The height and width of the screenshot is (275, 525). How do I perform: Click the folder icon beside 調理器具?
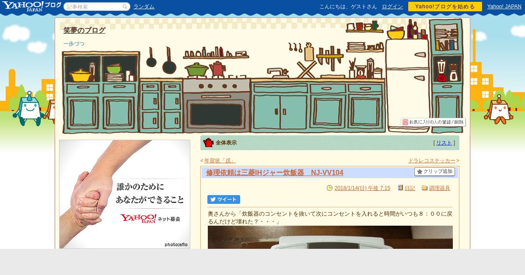[x=424, y=188]
